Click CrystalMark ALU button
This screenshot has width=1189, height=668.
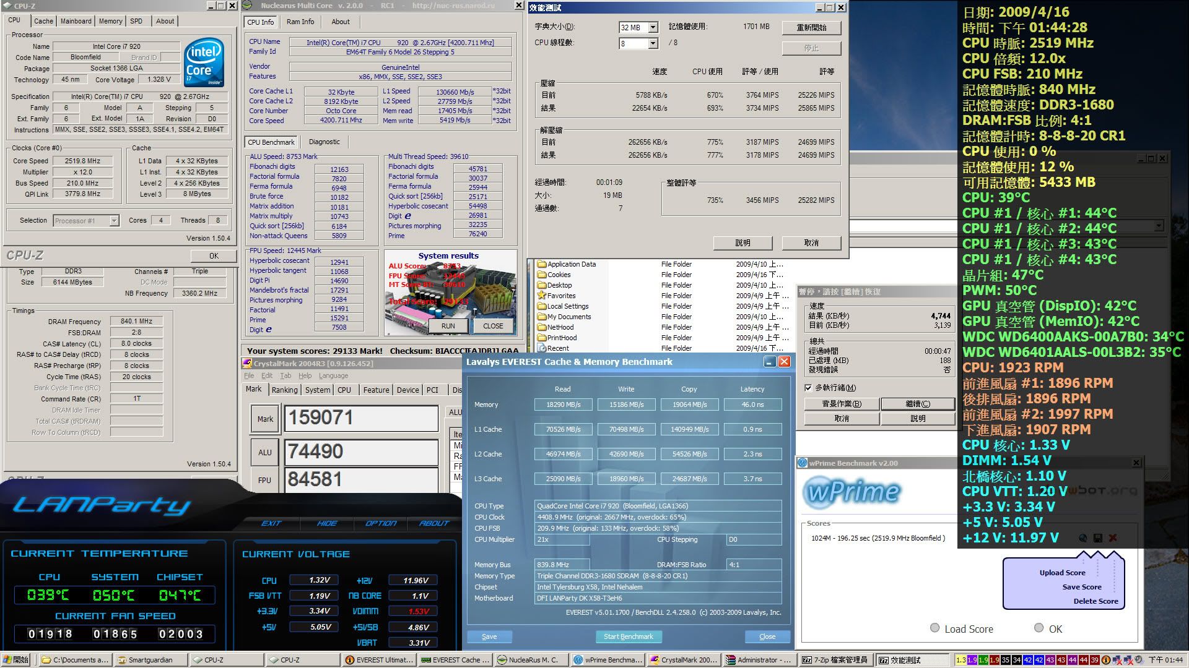click(x=265, y=452)
